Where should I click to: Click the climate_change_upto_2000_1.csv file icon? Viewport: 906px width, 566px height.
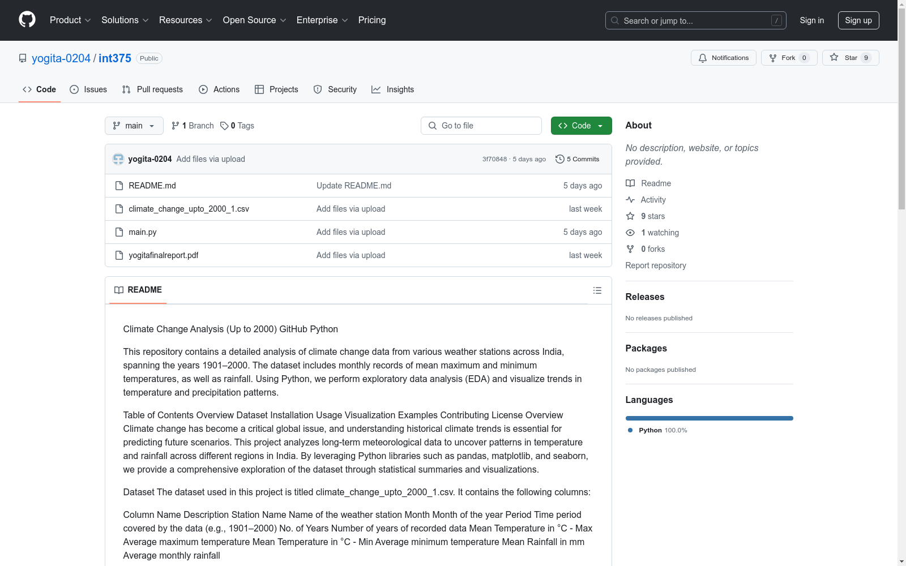[119, 209]
